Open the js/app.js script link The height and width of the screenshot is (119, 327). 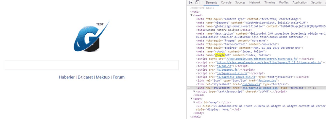224,66
